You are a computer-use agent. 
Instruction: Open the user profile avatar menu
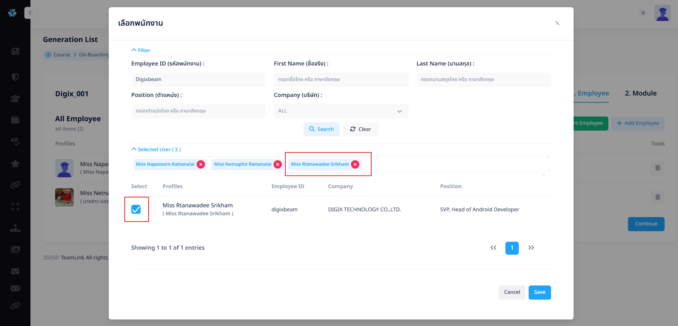click(662, 13)
